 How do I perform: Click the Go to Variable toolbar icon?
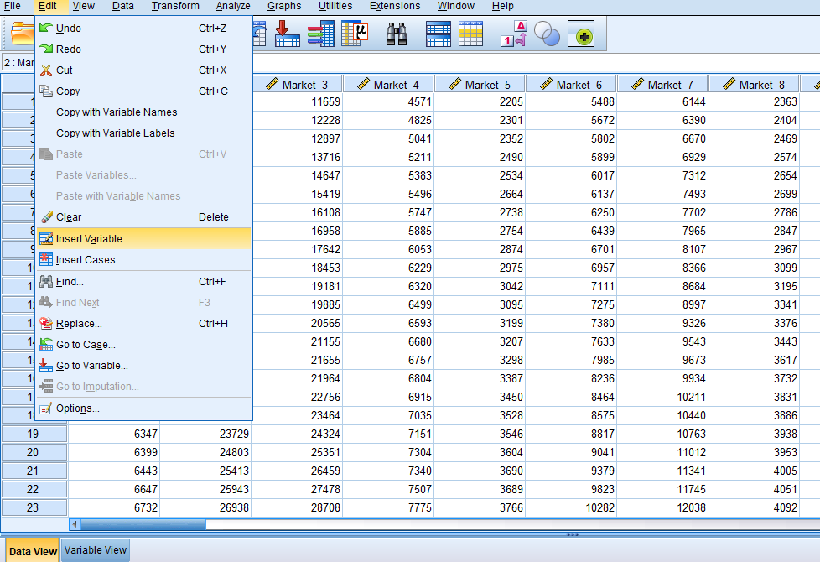pyautogui.click(x=288, y=34)
